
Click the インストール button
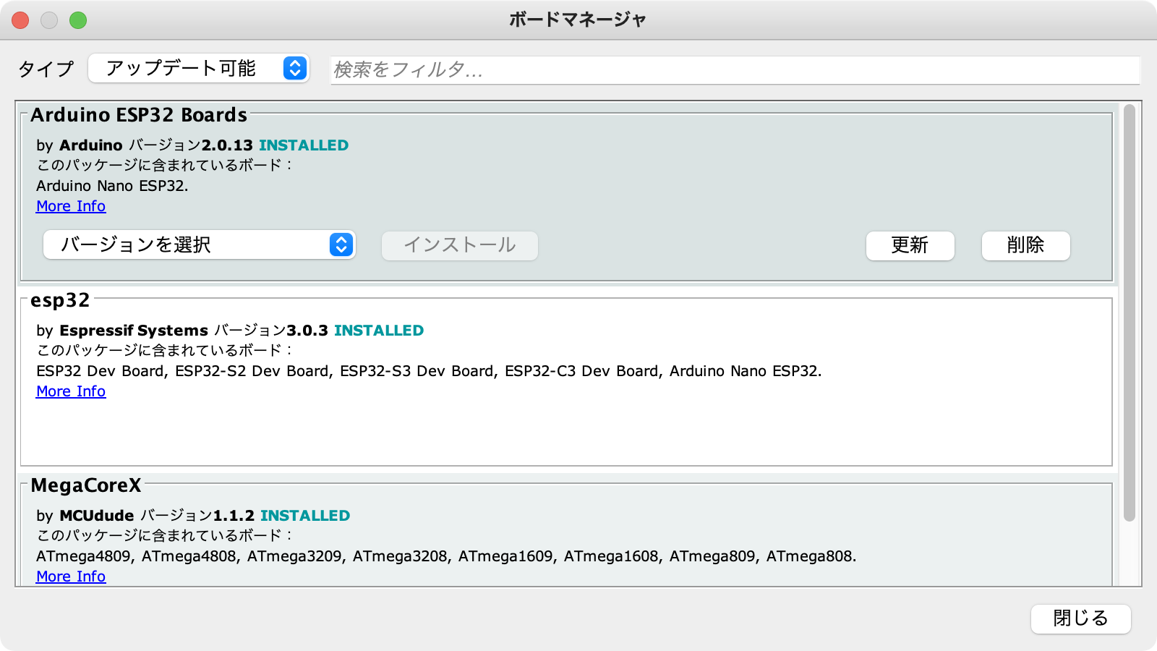coord(460,245)
